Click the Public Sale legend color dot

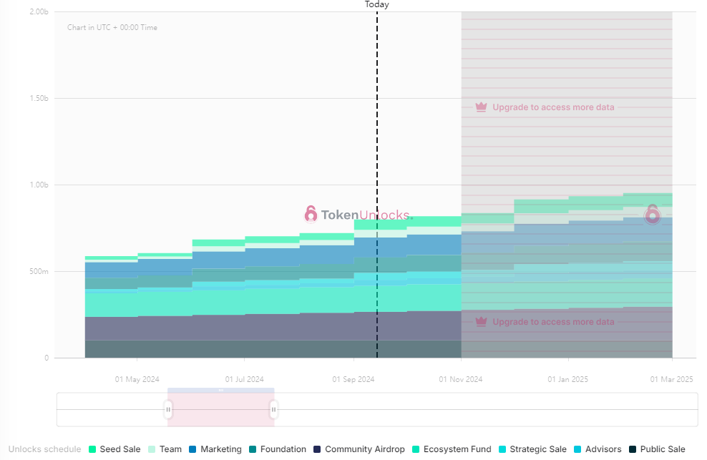[633, 449]
